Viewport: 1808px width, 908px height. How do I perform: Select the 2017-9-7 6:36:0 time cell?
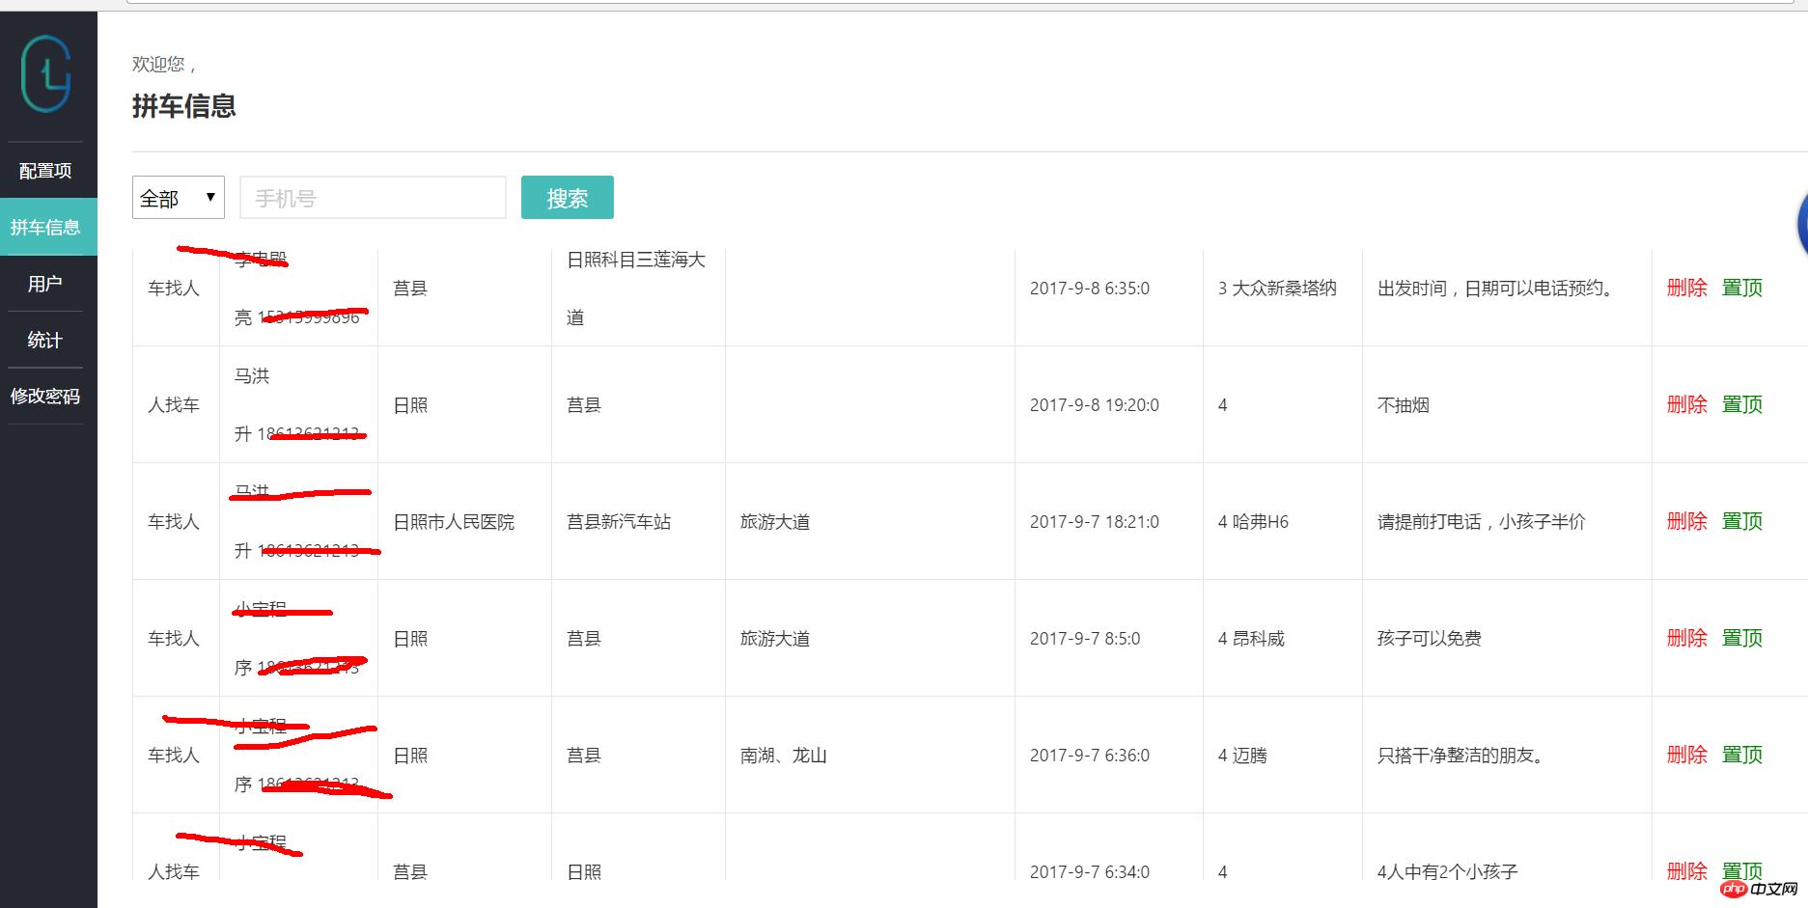1090,756
